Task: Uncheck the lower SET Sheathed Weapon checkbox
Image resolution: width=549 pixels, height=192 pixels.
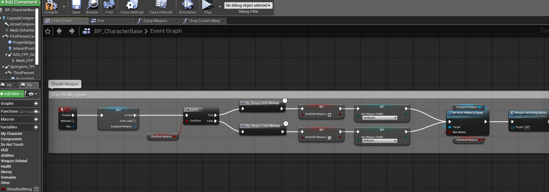Action: (x=329, y=138)
